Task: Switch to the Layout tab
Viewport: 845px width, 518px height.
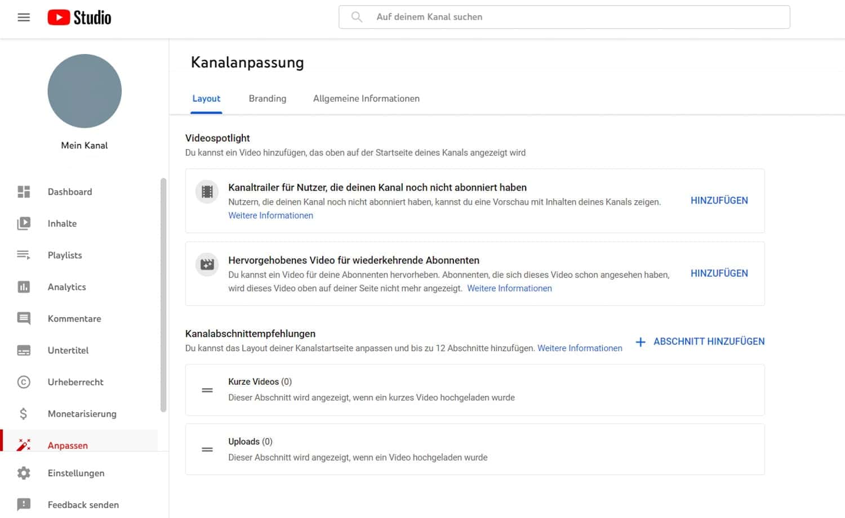Action: click(x=206, y=98)
